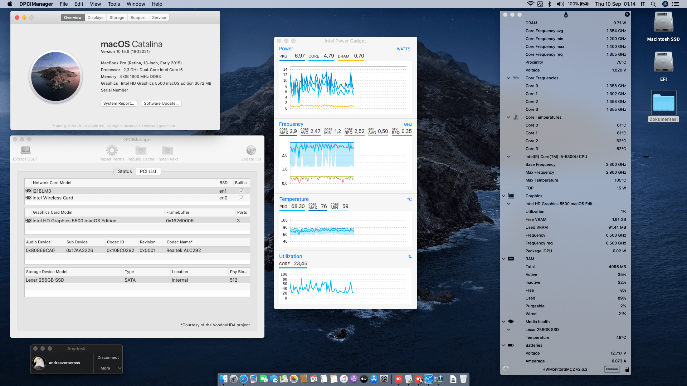Collapse the Graphics section in HWMonitor
This screenshot has height=386, width=687.
click(503, 196)
